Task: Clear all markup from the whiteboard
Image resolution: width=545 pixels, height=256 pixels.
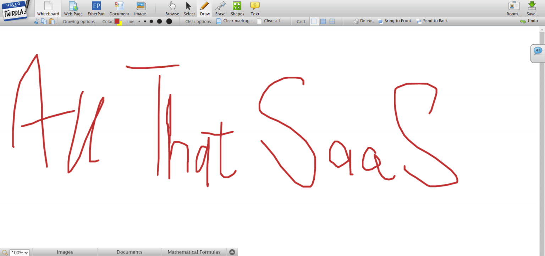Action: [271, 21]
